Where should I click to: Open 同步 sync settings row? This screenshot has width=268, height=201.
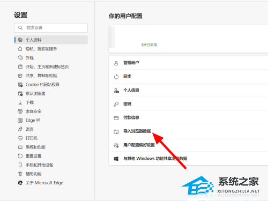189,77
